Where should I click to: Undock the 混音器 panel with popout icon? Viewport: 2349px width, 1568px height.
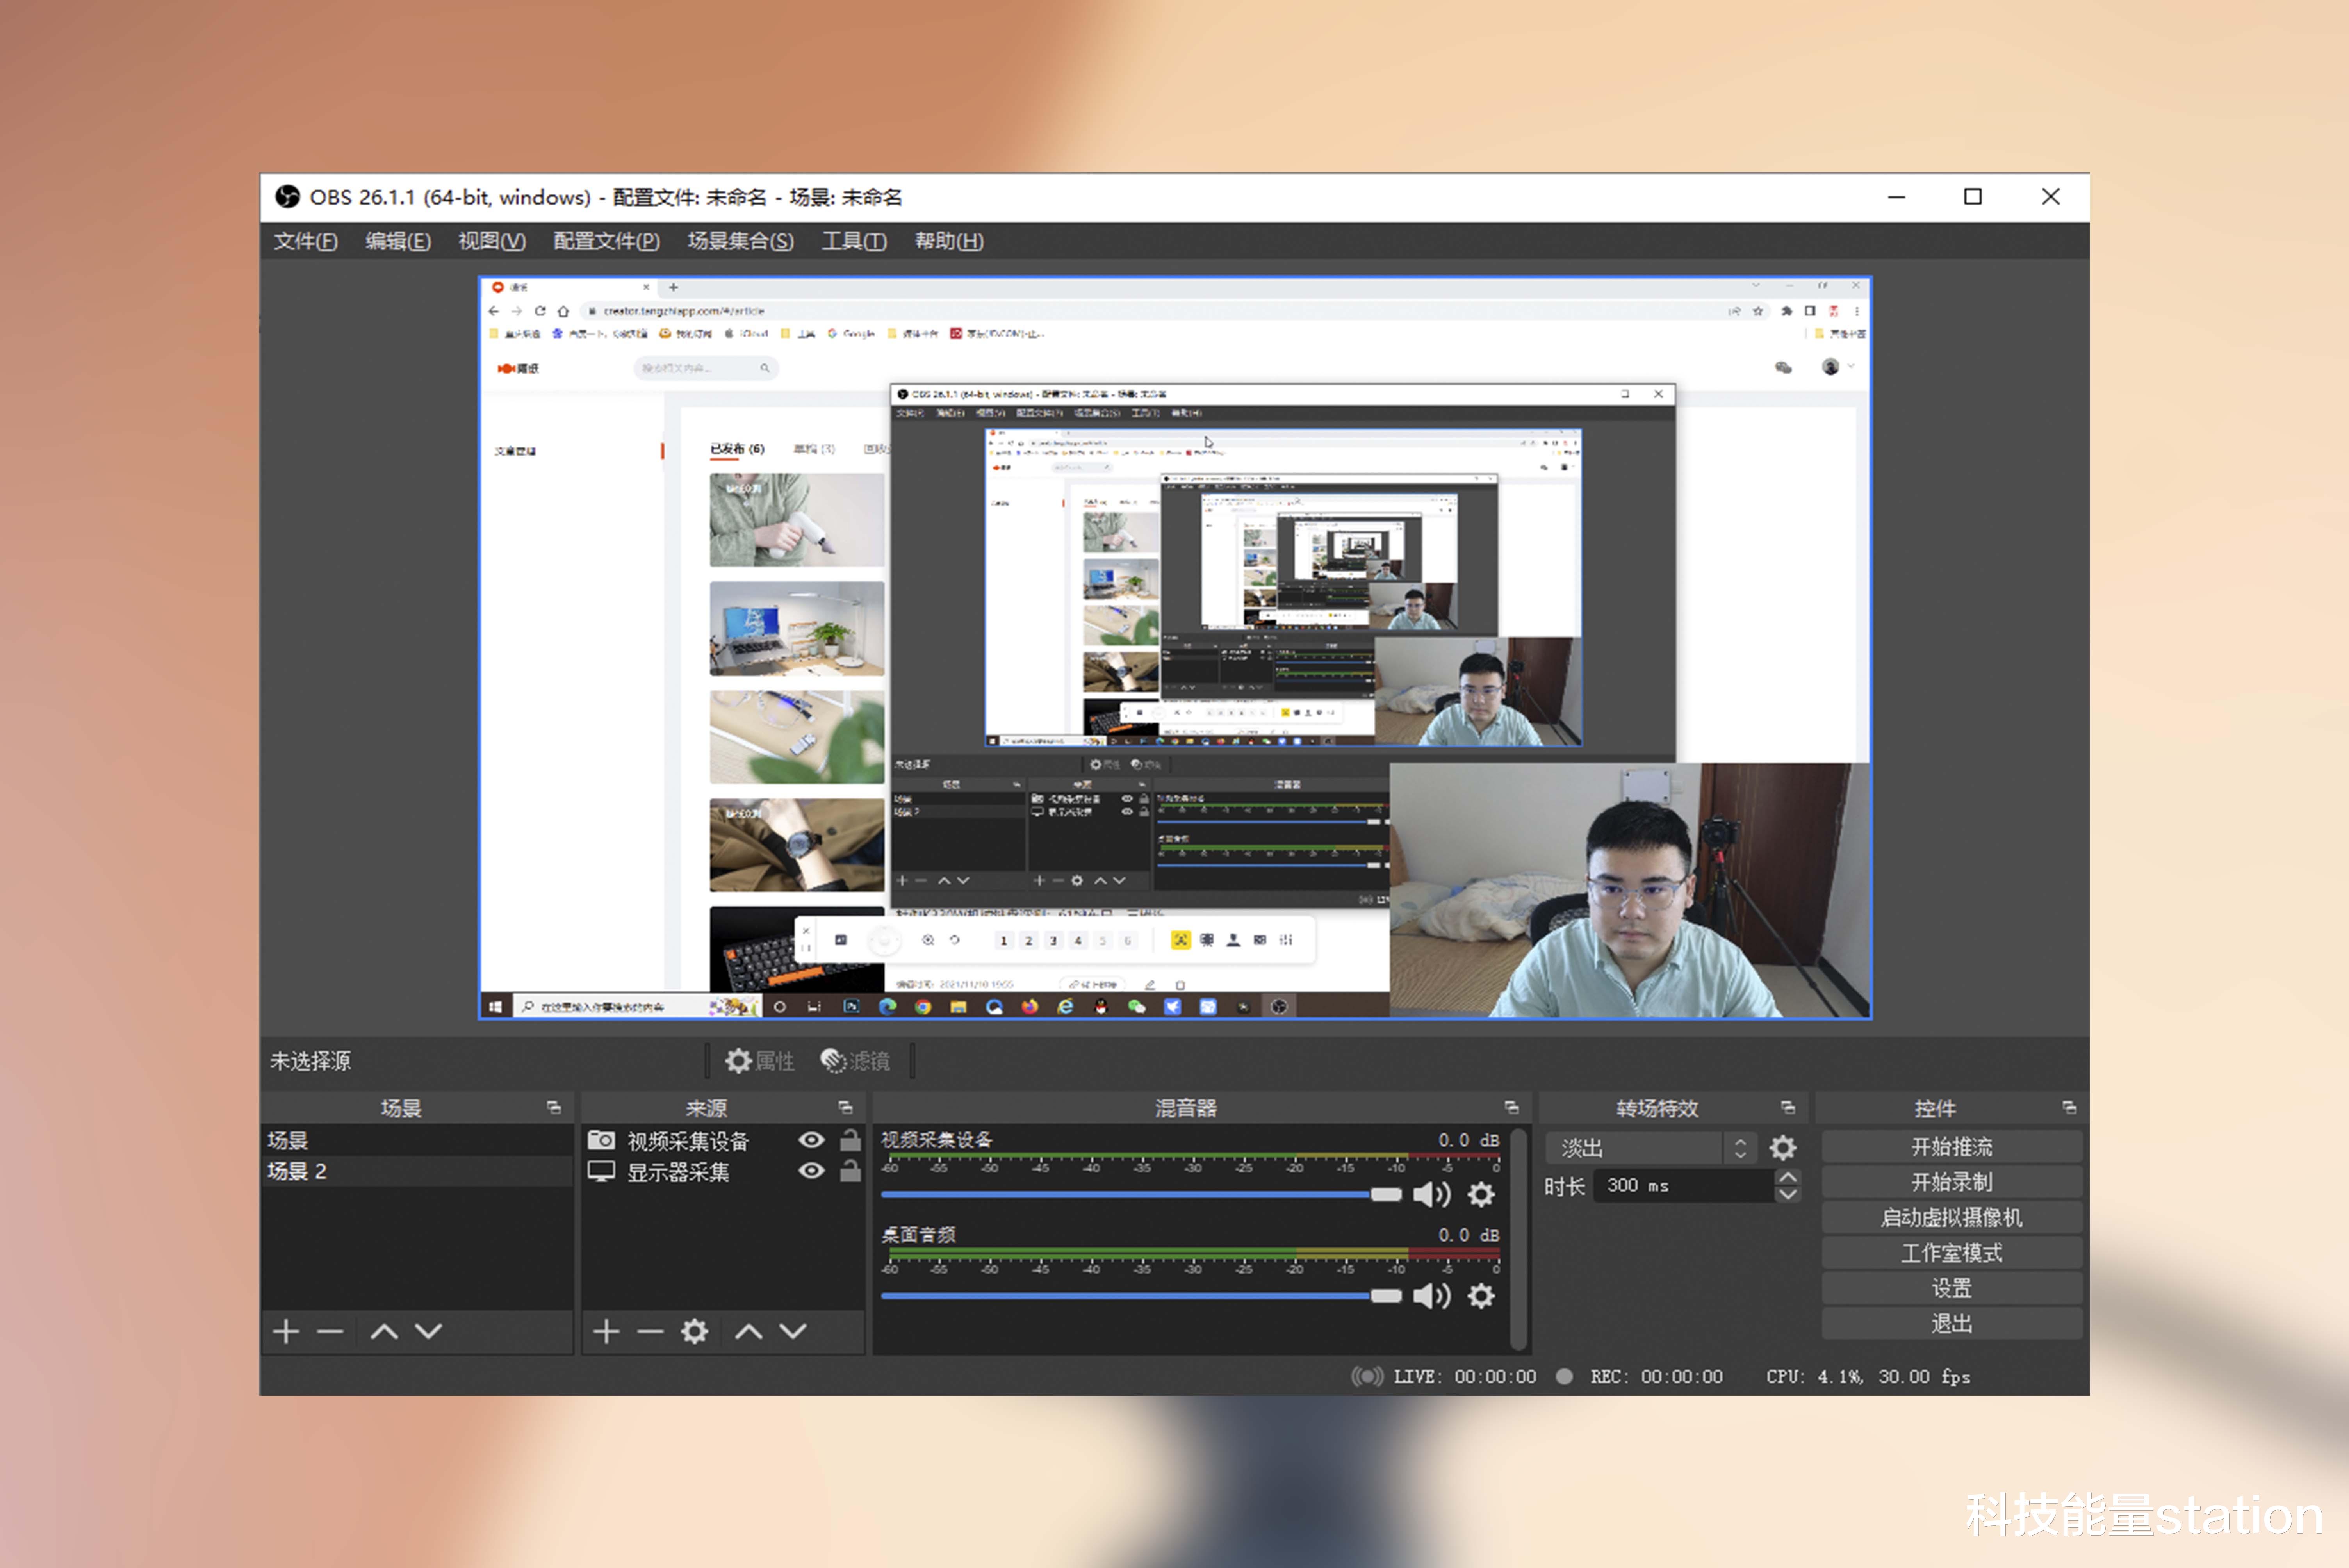click(1512, 1108)
